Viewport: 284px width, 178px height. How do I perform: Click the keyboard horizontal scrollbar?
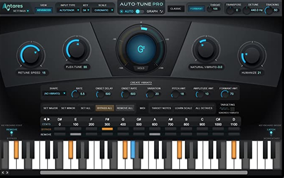144,173
